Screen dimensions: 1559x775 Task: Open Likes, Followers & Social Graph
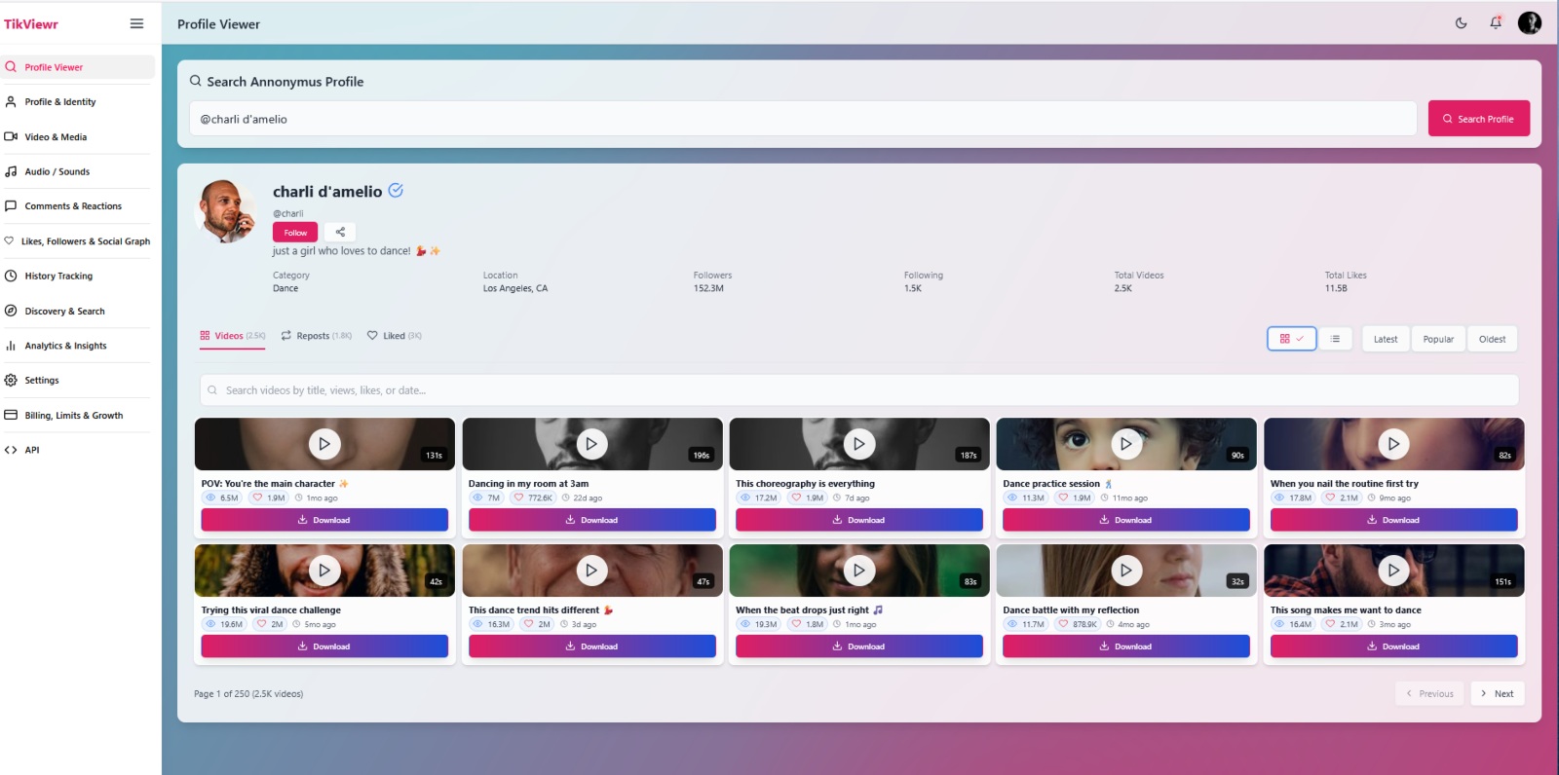click(78, 240)
